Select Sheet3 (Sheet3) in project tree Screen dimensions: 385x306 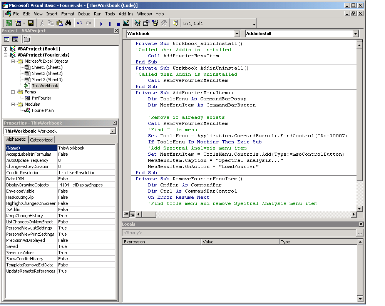(x=47, y=80)
